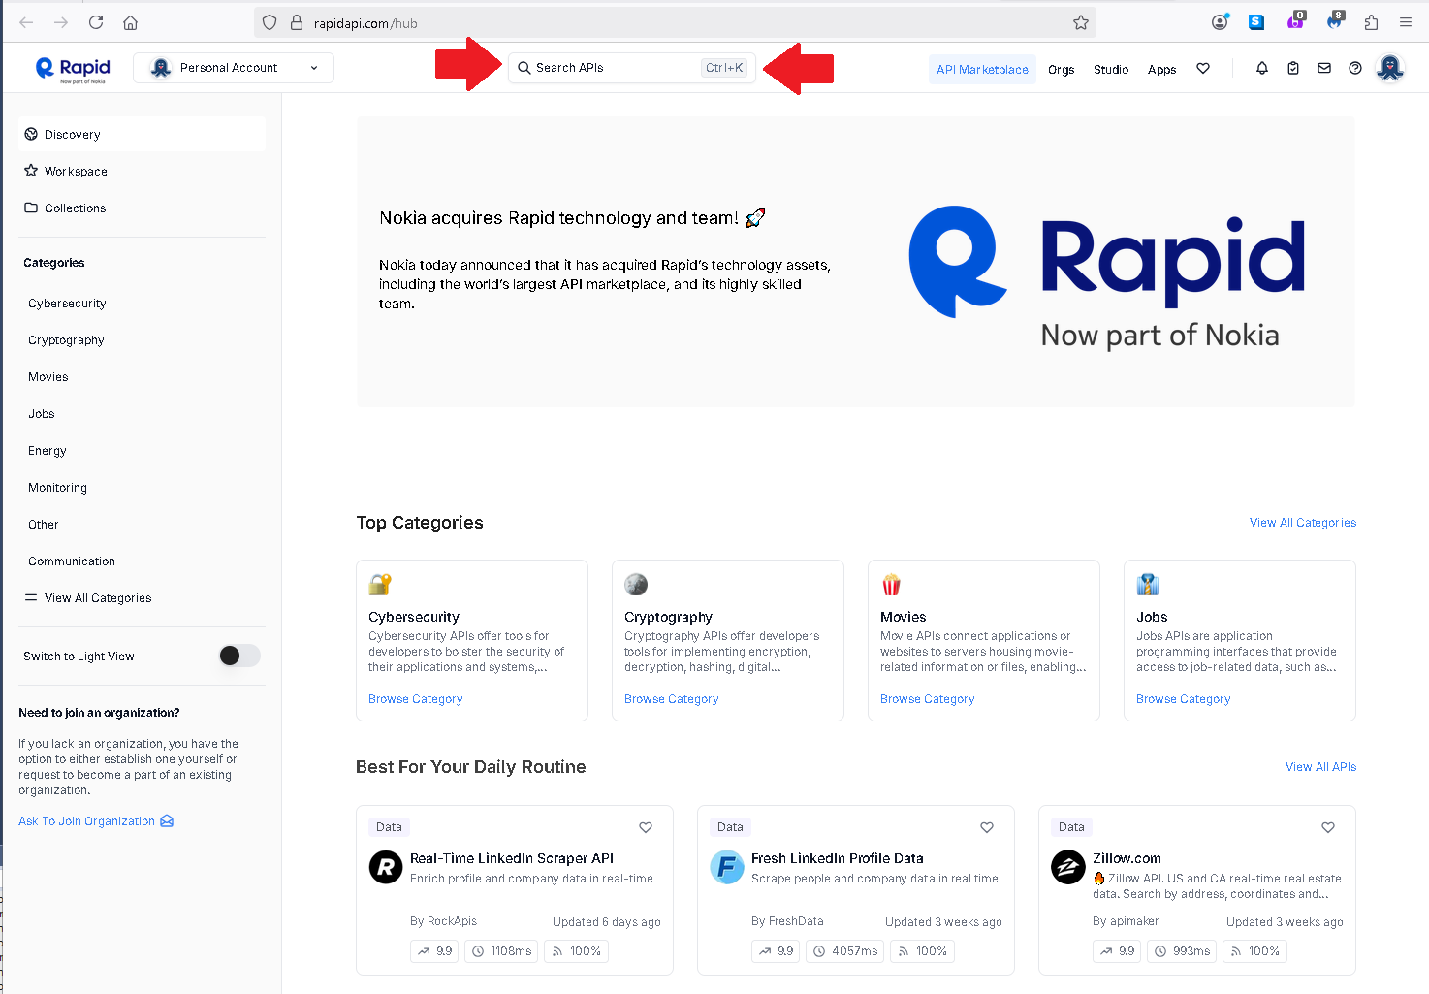Viewport: 1429px width, 994px height.
Task: Open the mail envelope icon in header
Action: coord(1323,68)
